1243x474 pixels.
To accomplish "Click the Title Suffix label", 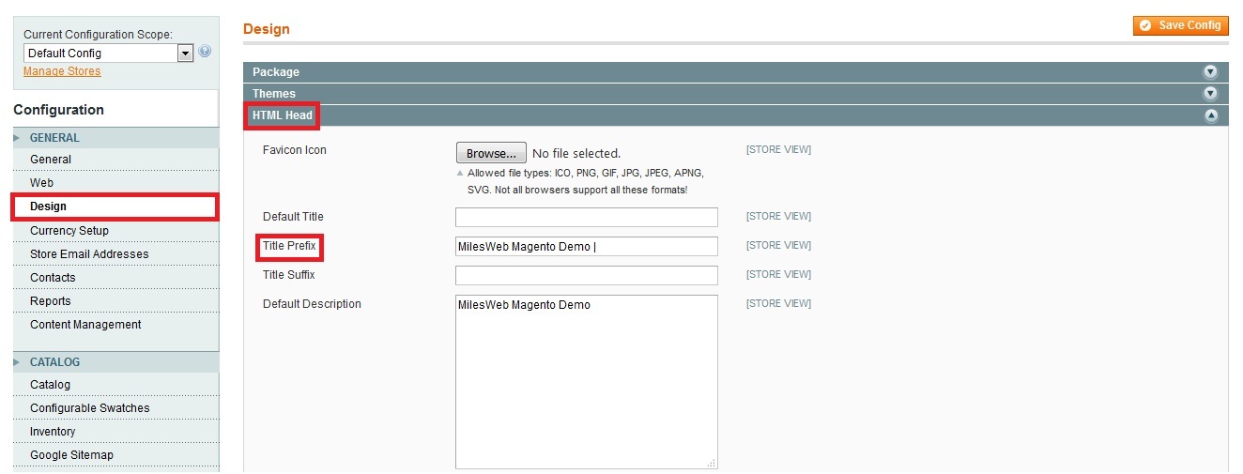I will coord(289,275).
